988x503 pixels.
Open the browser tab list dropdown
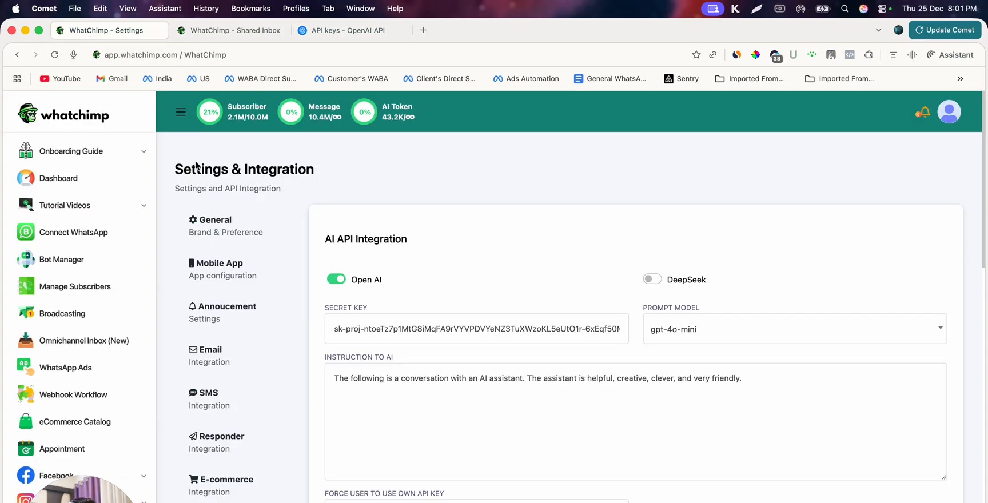878,30
